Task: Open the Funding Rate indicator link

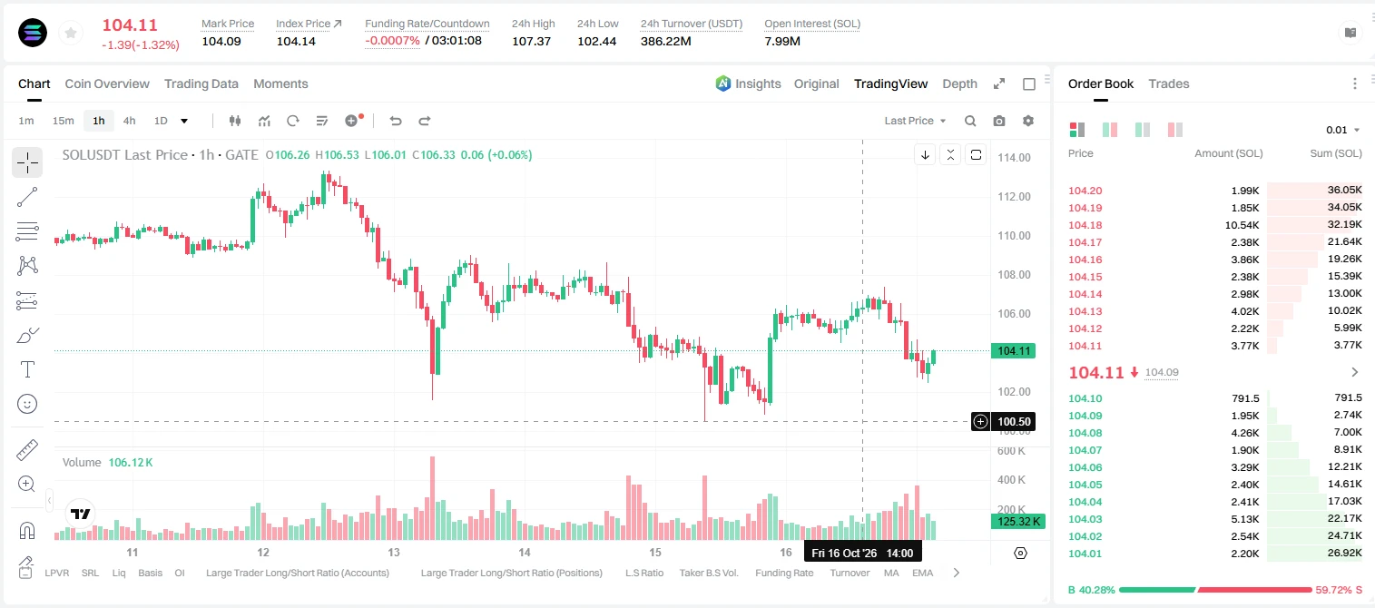Action: 785,573
